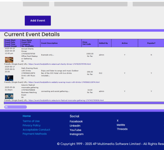Open the annual-charity-dinner friendly URL link
Screen dimensions: 164x150
[x=60, y=64]
